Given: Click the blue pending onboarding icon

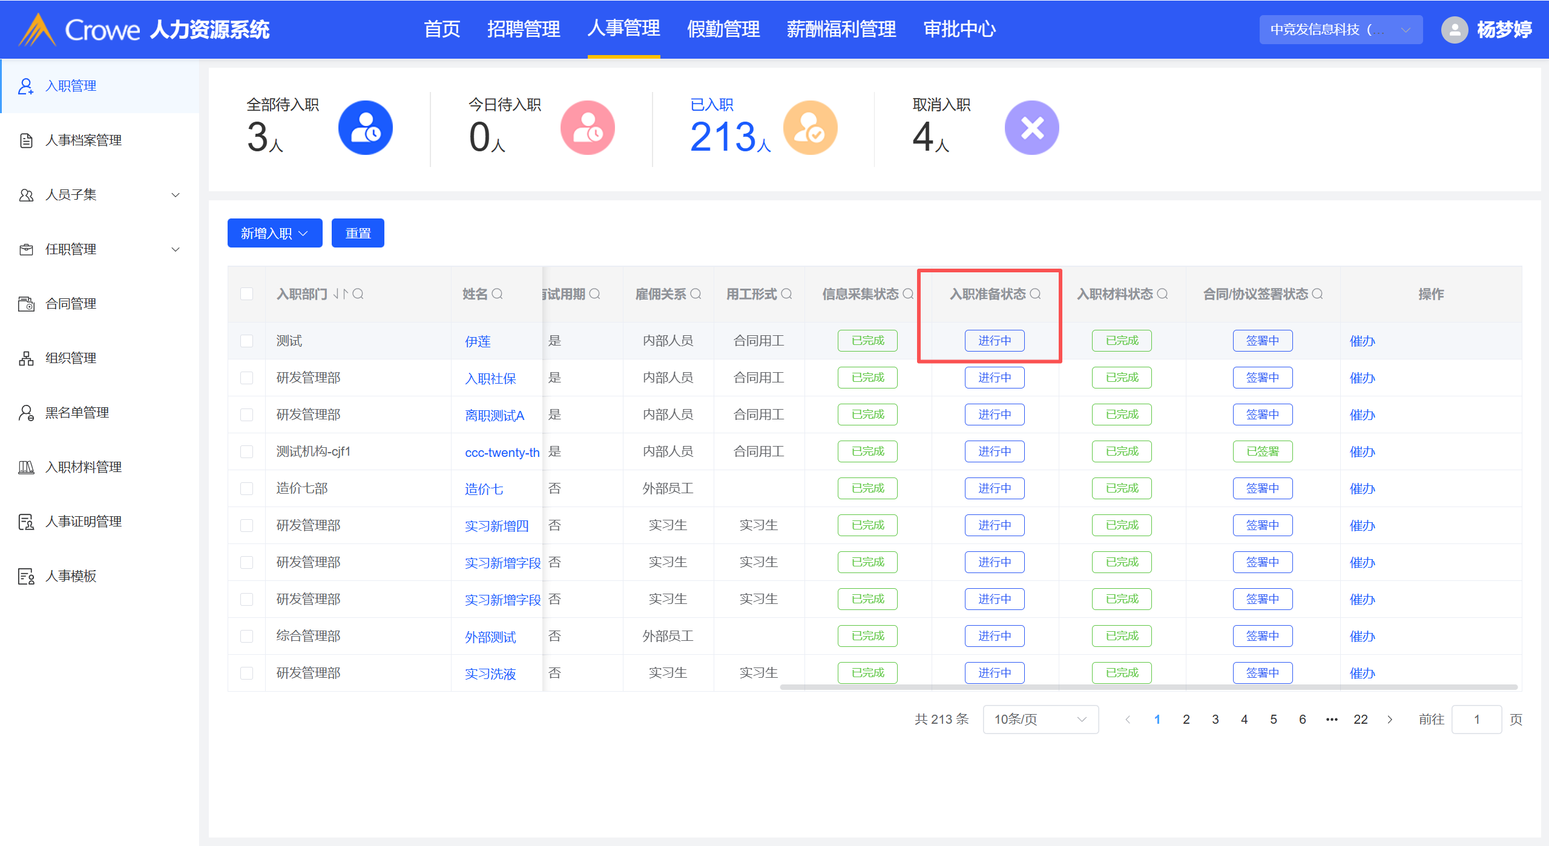Looking at the screenshot, I should coord(365,128).
